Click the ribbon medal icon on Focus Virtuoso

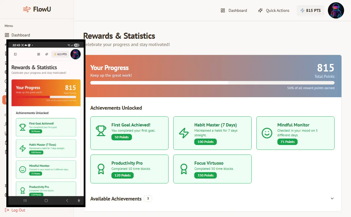(x=184, y=169)
